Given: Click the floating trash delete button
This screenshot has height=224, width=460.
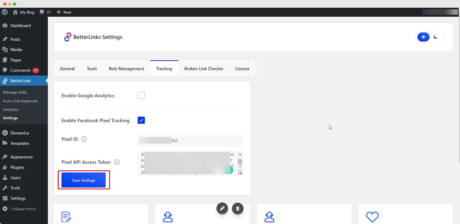Looking at the screenshot, I should (x=238, y=208).
